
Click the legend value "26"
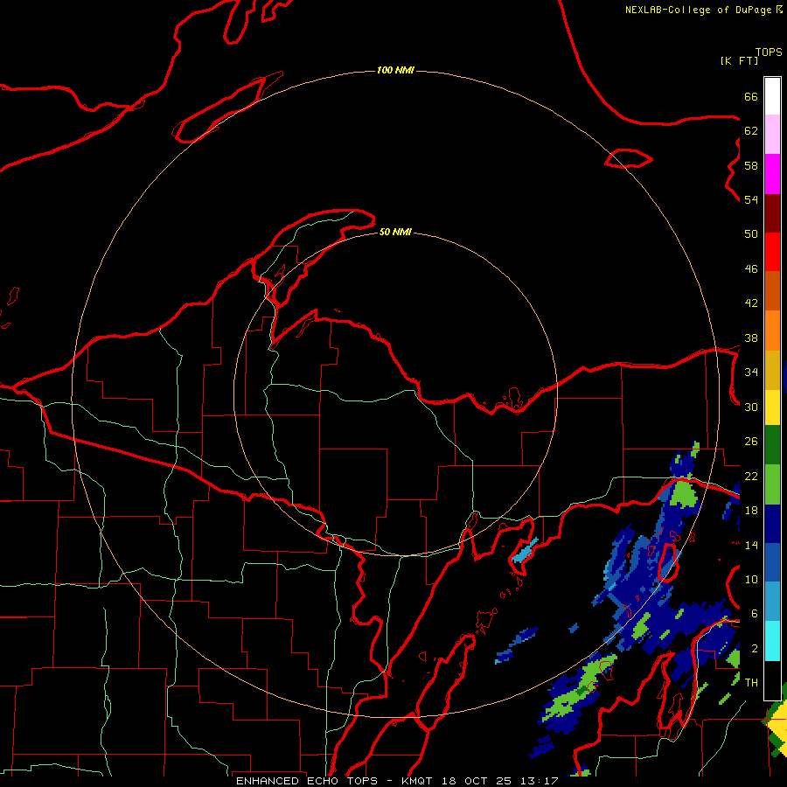point(751,442)
